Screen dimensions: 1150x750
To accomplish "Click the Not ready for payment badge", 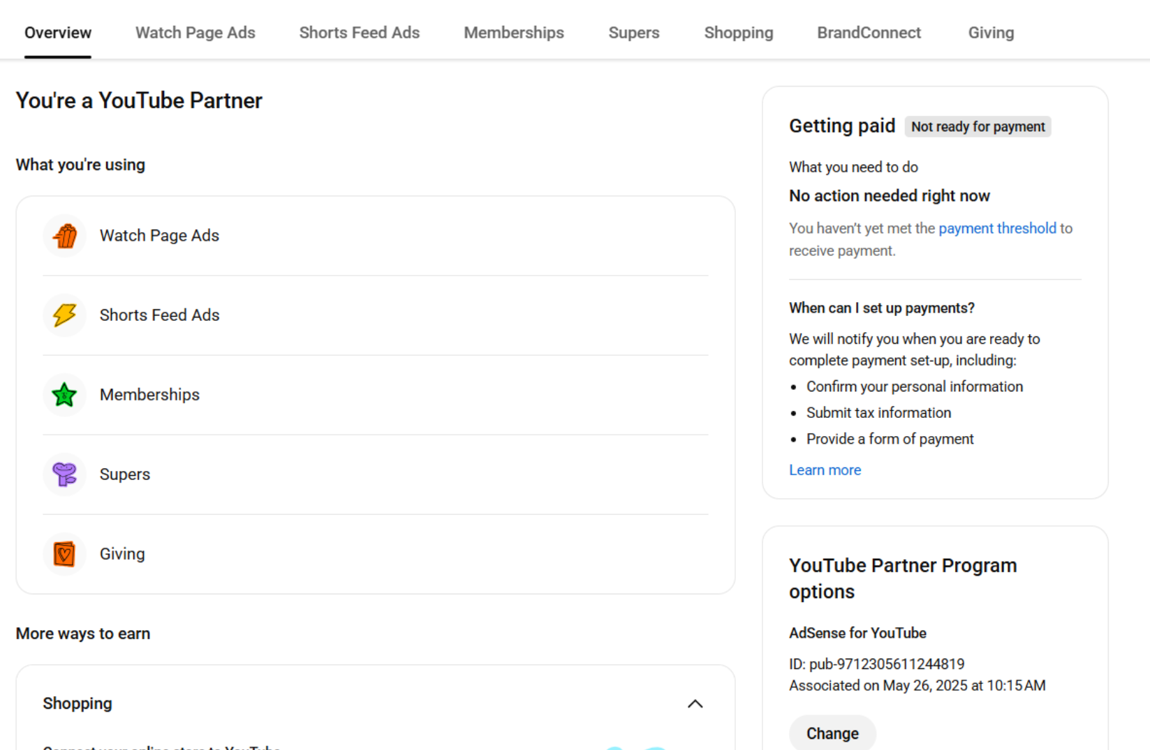I will [978, 126].
